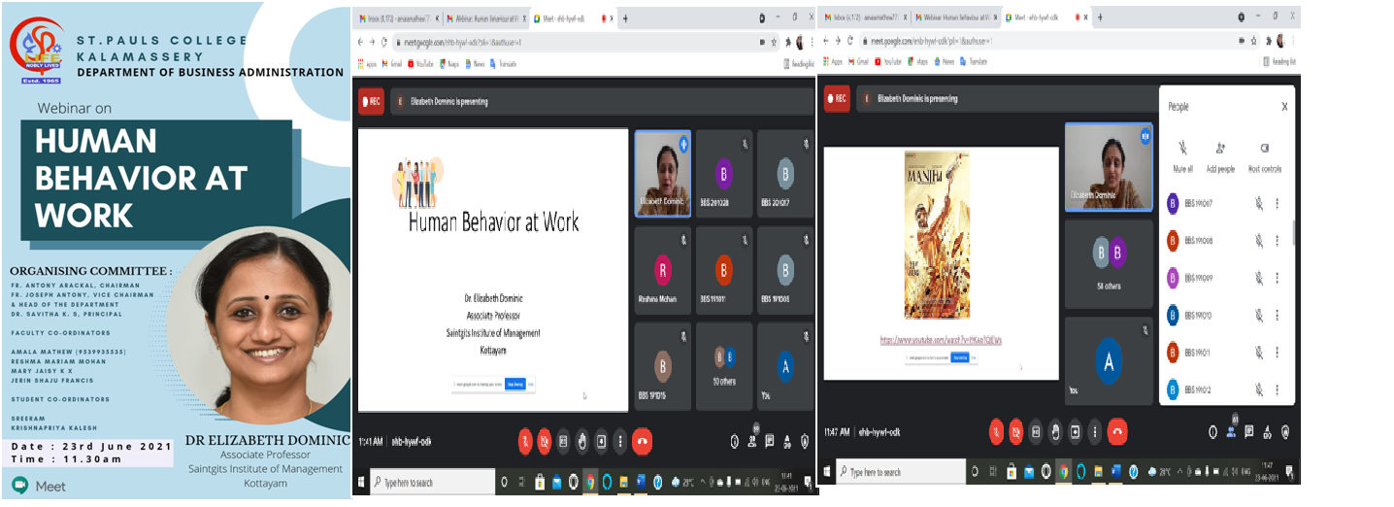Mute participant BBS 19I008
Viewport: 1394px width, 507px height.
[x=1258, y=240]
